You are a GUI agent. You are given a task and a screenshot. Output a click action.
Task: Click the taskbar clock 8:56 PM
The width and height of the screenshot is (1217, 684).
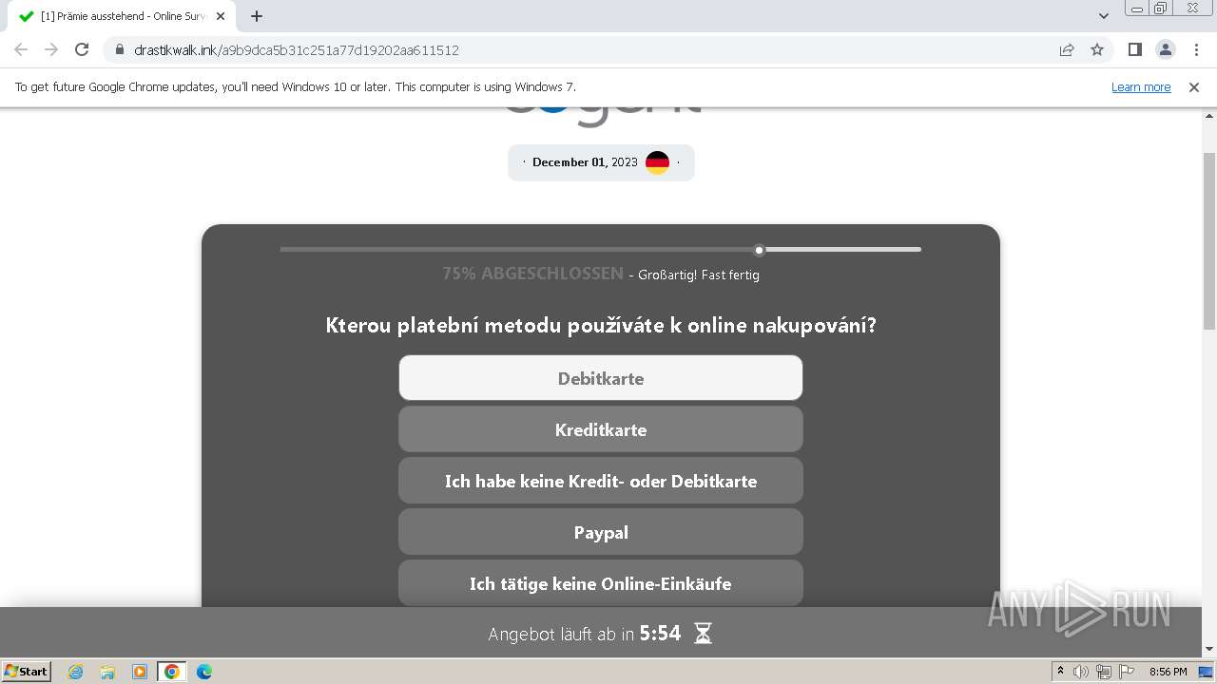coord(1168,672)
